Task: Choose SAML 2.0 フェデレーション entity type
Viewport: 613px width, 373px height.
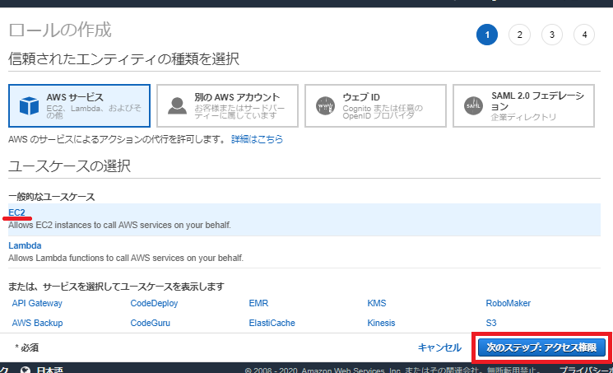Action: coord(524,105)
